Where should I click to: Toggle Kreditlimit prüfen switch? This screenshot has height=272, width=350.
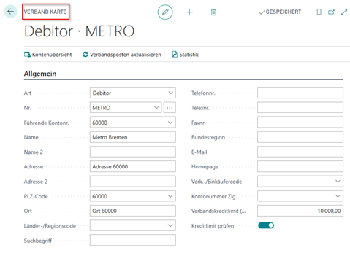coord(266,225)
